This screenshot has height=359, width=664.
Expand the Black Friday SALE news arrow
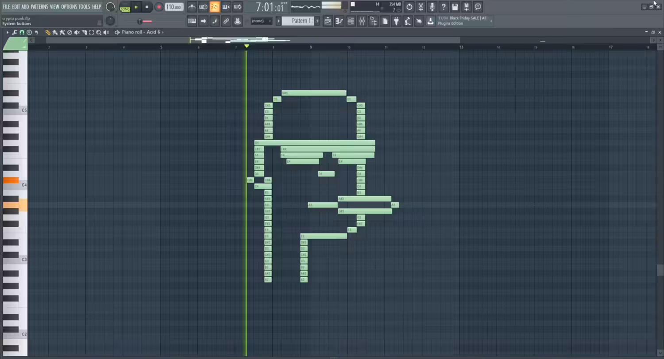pyautogui.click(x=491, y=21)
